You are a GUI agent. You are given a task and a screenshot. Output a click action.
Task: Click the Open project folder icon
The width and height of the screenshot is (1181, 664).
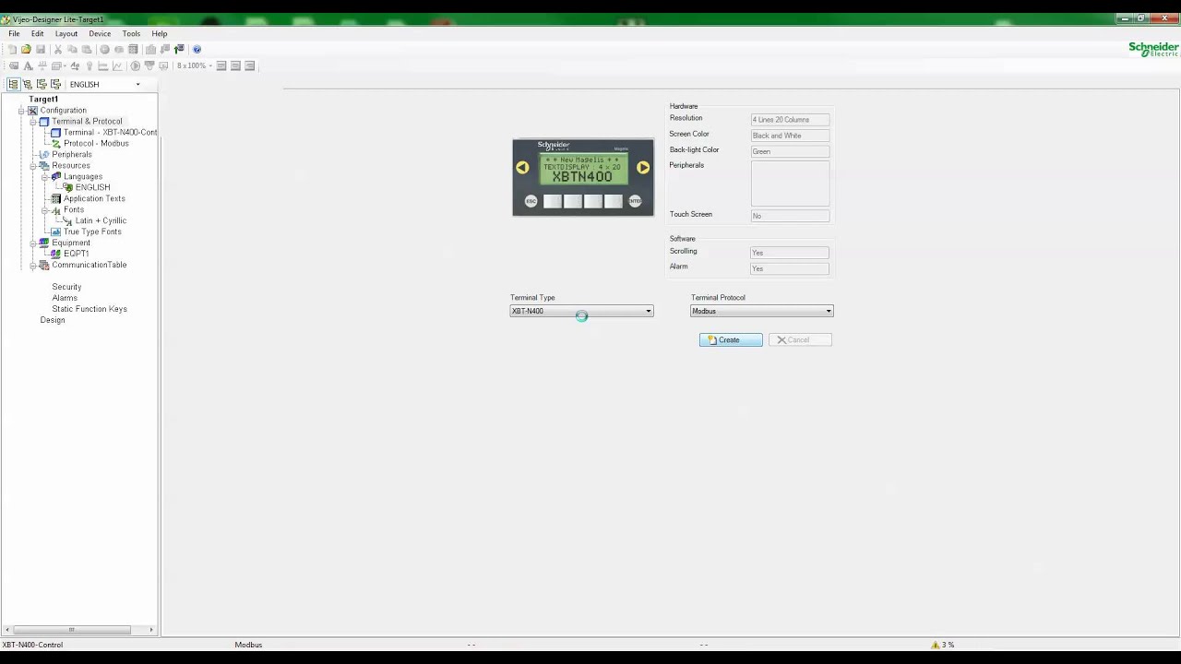26,49
